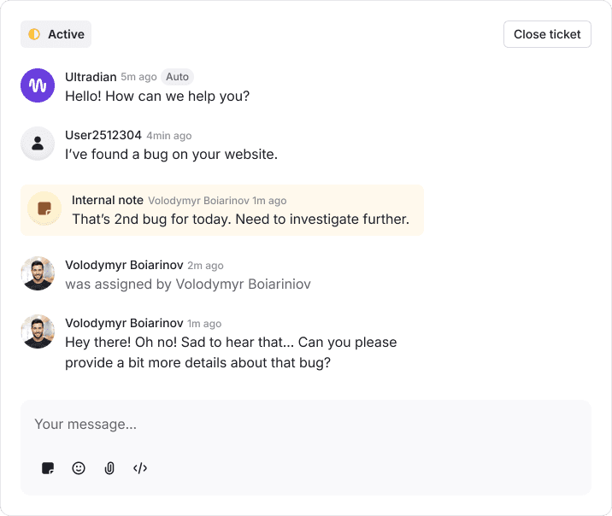
Task: Open the Active status badge
Action: pyautogui.click(x=56, y=34)
